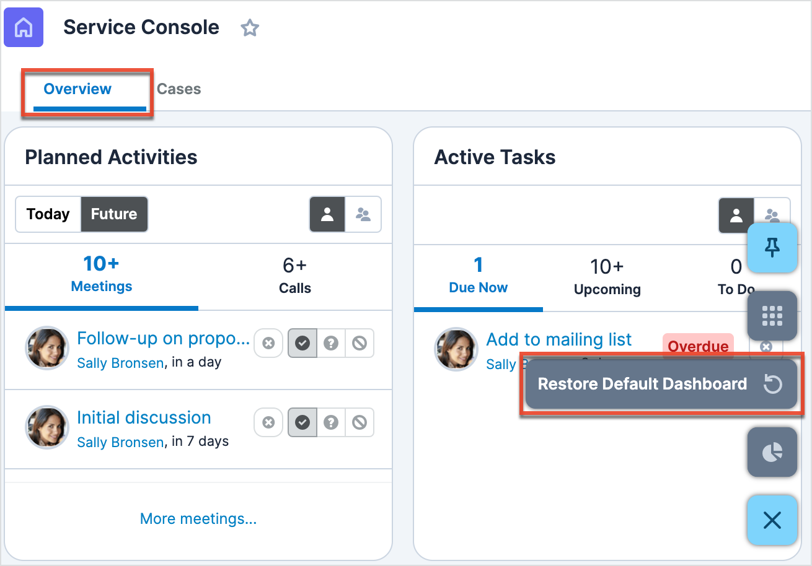Toggle group view in Planned Activities
This screenshot has height=566, width=812.
[x=363, y=214]
